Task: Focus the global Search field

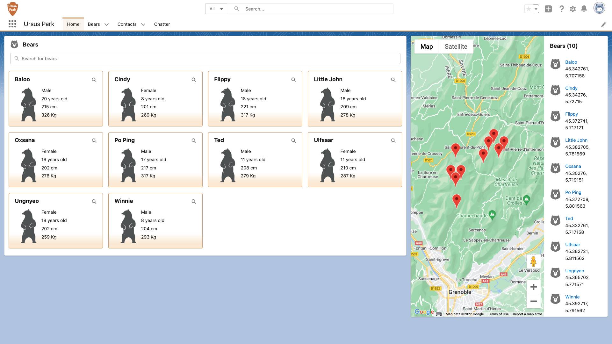Action: (310, 9)
